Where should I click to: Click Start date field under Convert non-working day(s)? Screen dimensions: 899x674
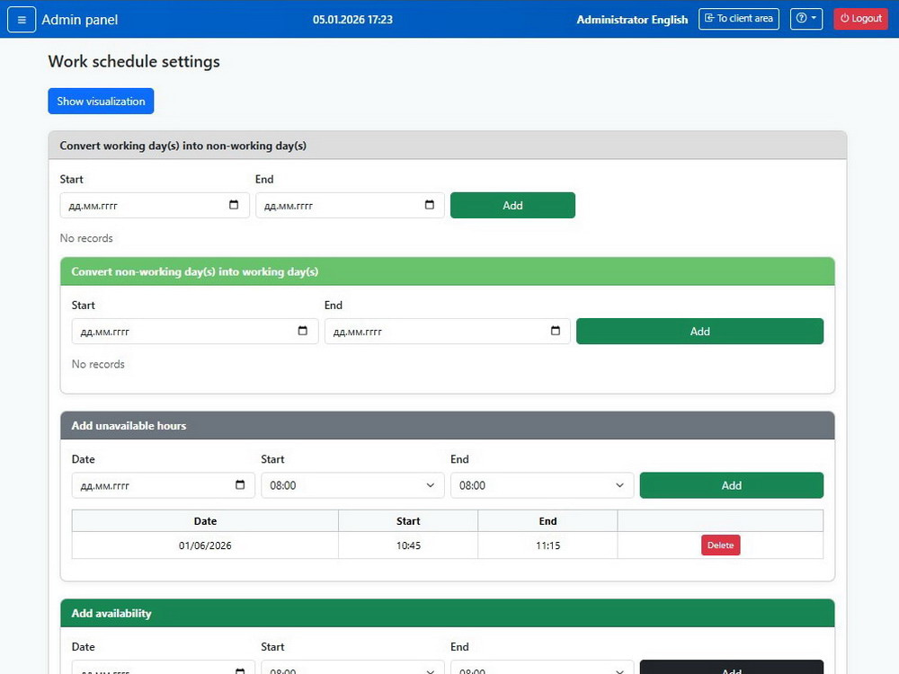click(195, 332)
